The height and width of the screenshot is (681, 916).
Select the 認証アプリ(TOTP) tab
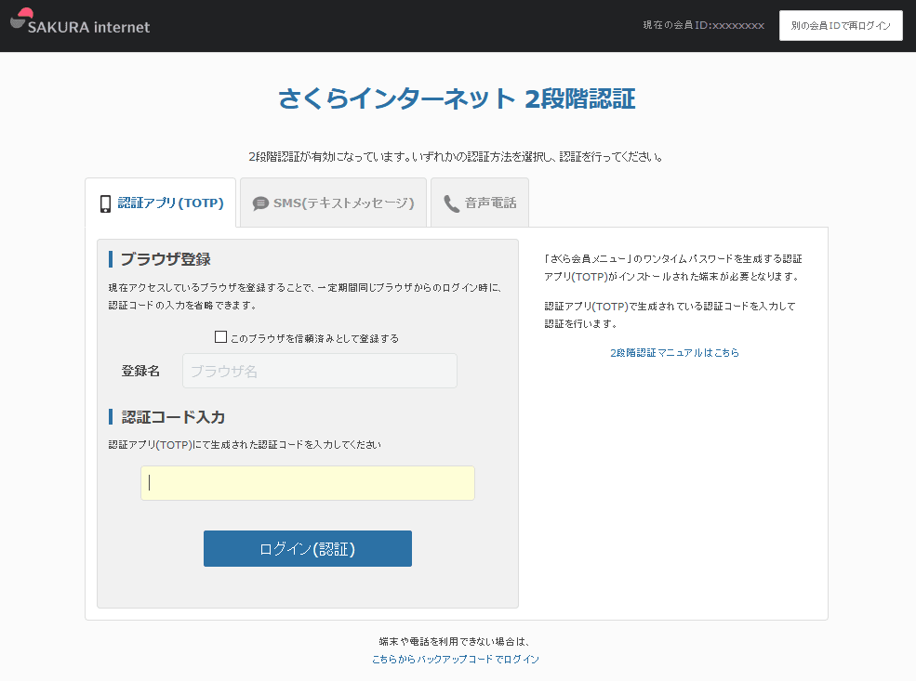[161, 203]
